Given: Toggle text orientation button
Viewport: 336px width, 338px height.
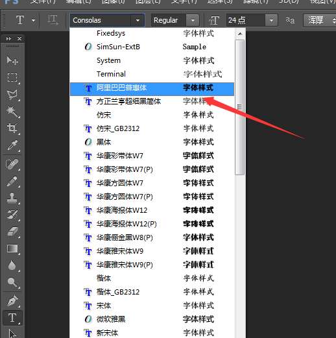Looking at the screenshot, I should coord(53,20).
